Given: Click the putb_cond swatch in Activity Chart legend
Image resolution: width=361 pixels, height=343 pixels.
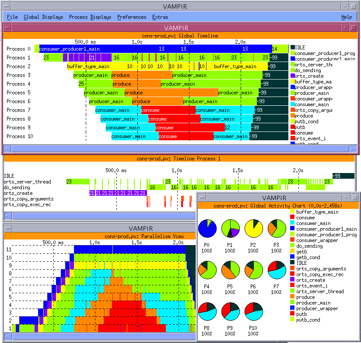Looking at the screenshot, I should (x=292, y=319).
